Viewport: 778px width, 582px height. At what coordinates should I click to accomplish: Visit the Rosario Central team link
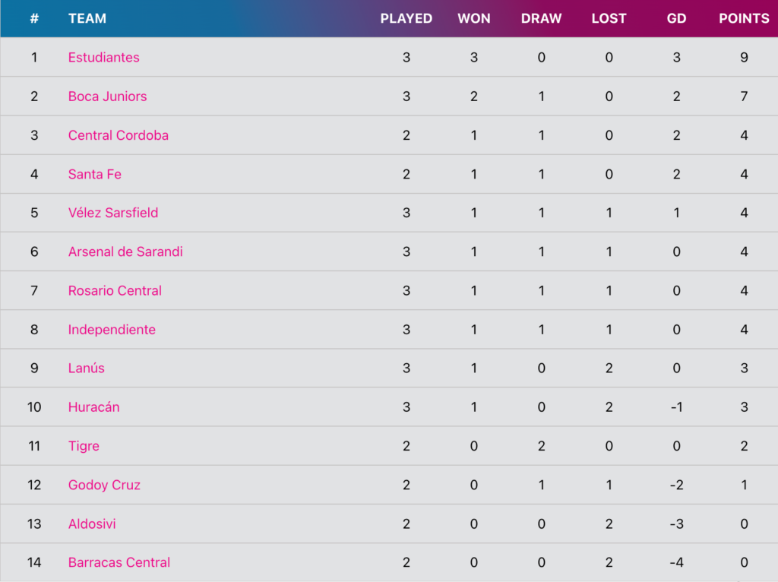[115, 291]
